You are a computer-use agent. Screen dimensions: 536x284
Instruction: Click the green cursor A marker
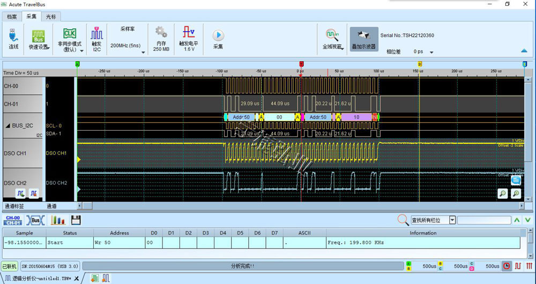[77, 64]
